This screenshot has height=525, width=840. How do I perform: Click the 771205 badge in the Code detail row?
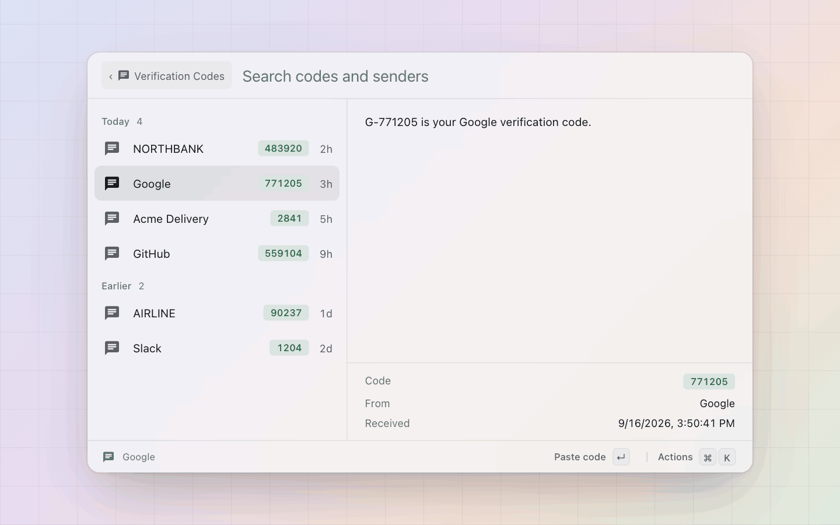coord(709,381)
